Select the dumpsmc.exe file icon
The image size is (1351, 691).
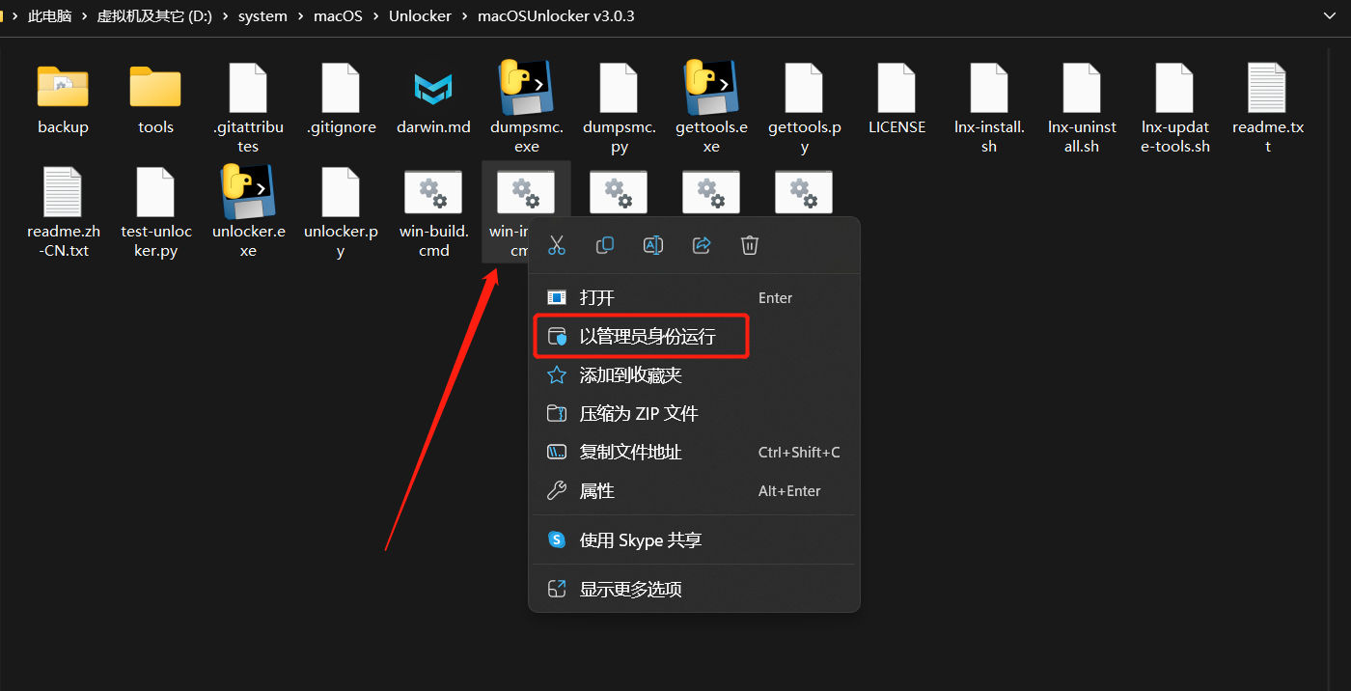click(526, 89)
